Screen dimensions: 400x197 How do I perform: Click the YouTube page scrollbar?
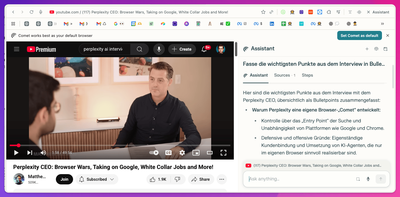point(236,49)
